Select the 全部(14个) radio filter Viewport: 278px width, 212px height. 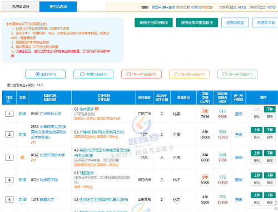click(46, 74)
